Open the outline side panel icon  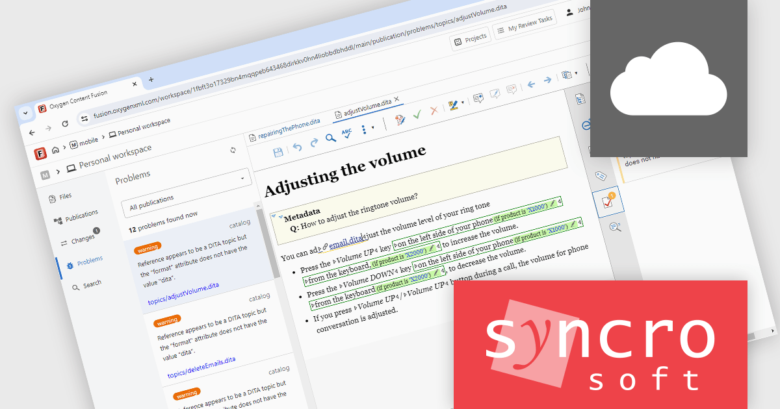click(x=580, y=99)
